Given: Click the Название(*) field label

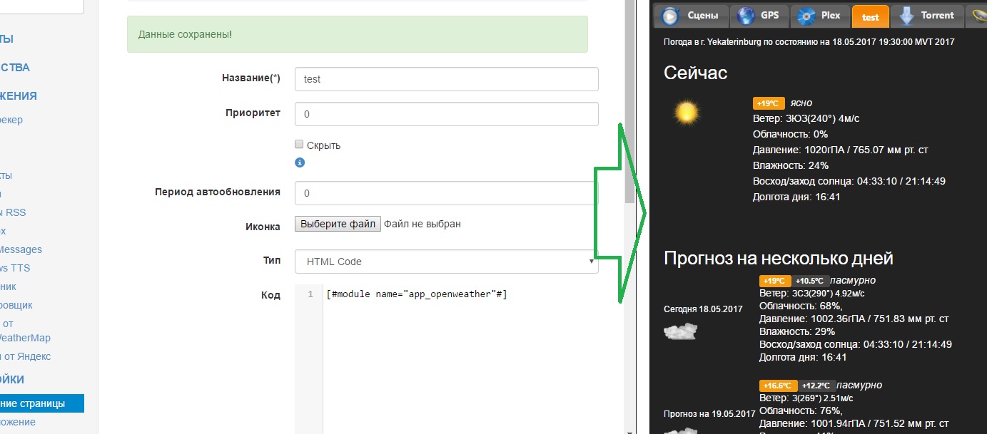Looking at the screenshot, I should coord(251,78).
